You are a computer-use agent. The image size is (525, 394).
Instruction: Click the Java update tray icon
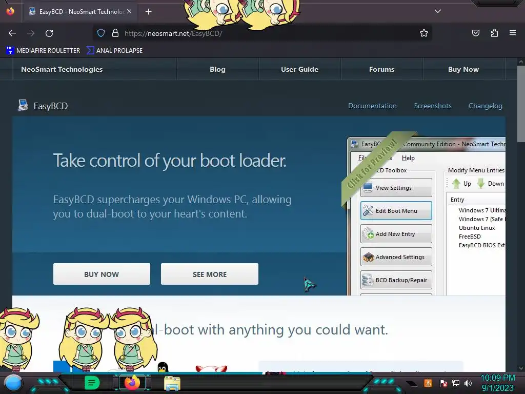click(428, 383)
